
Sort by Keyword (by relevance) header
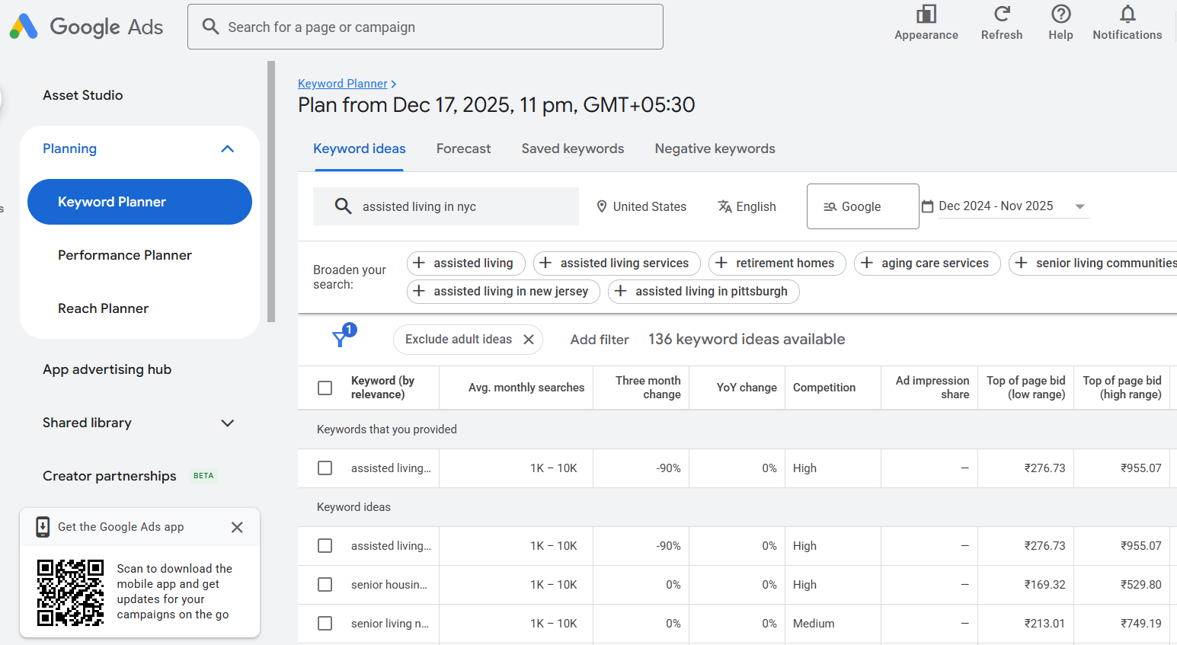point(382,388)
